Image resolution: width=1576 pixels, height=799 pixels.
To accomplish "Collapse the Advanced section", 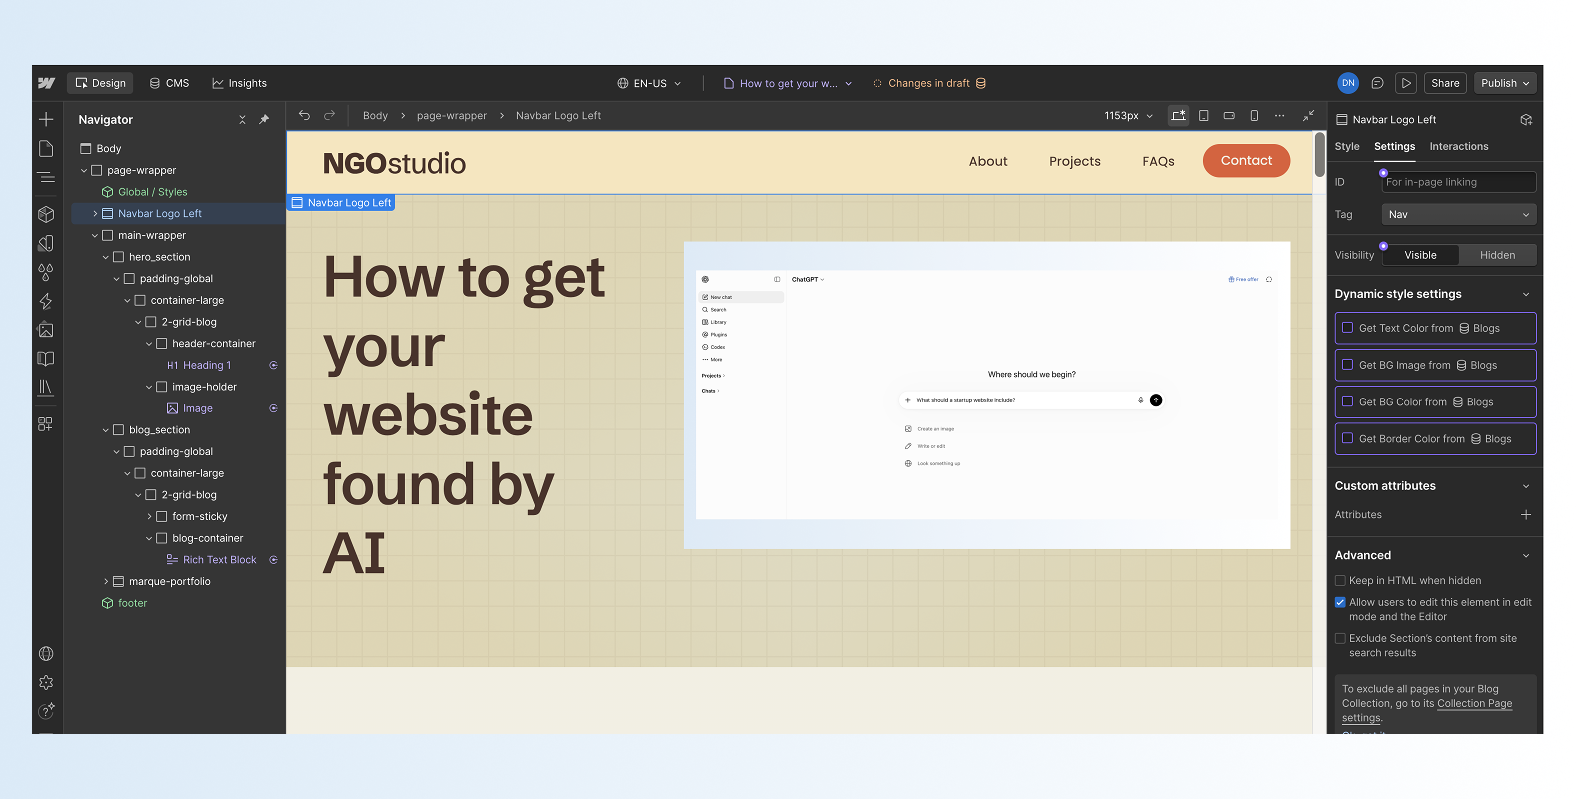I will [x=1526, y=556].
